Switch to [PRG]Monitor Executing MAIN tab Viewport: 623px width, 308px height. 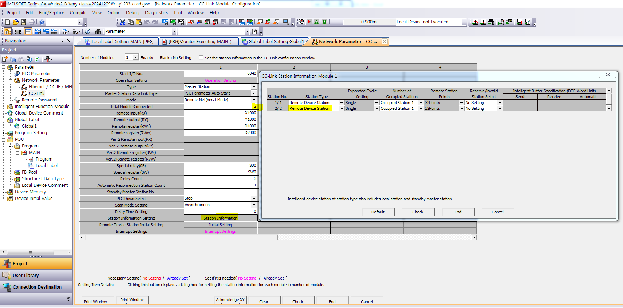(199, 42)
